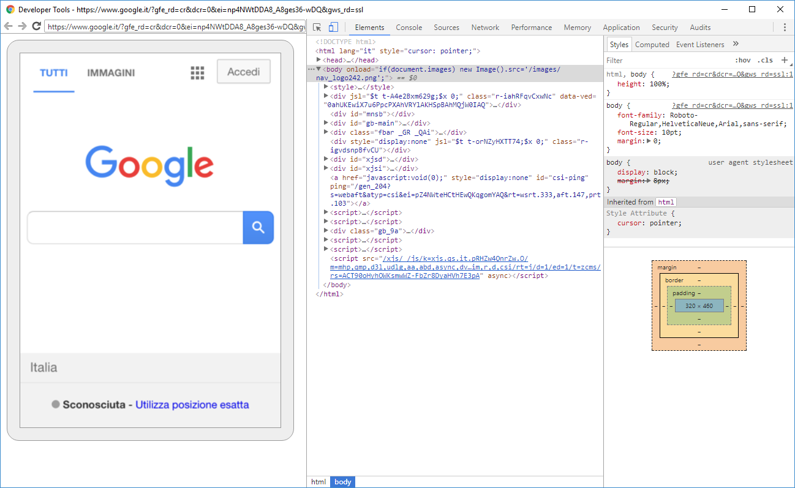Toggle the .cls element classes button
This screenshot has width=795, height=488.
tap(765, 60)
